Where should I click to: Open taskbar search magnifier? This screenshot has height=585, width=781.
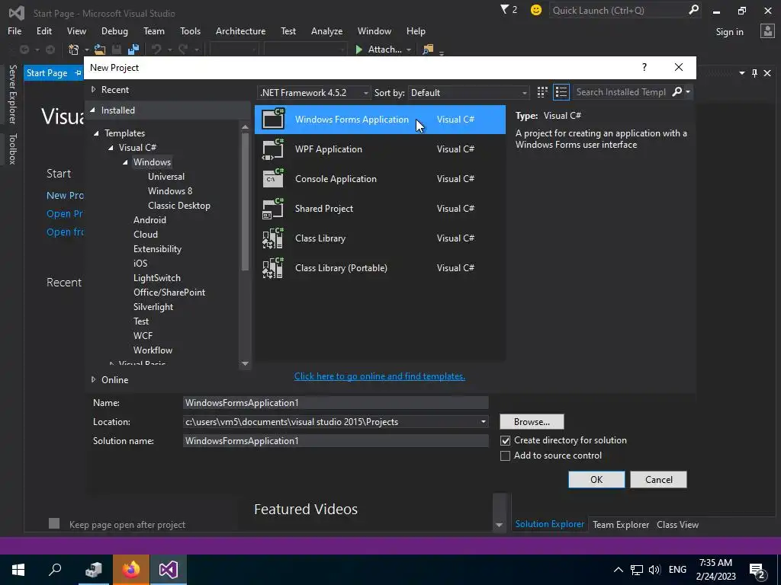pos(55,570)
